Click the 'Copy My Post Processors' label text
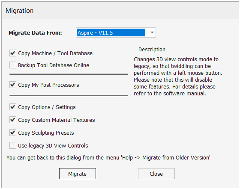This screenshot has width=240, height=189. pyautogui.click(x=48, y=85)
